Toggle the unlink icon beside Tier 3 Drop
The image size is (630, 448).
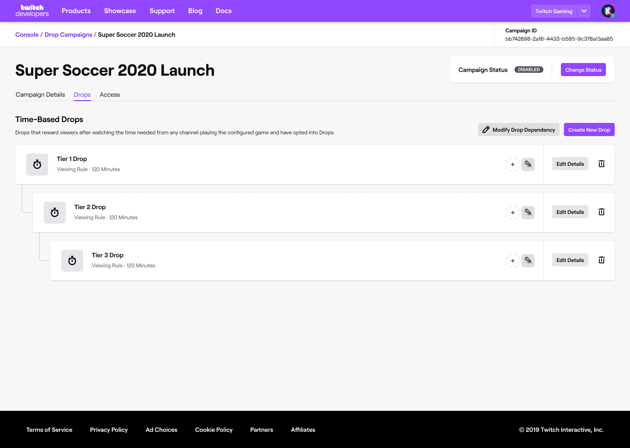(528, 260)
